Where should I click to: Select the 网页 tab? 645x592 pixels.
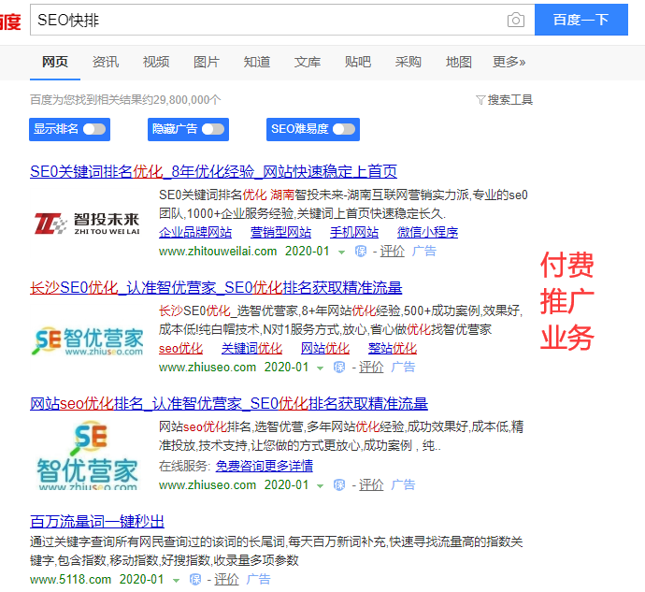tap(55, 62)
